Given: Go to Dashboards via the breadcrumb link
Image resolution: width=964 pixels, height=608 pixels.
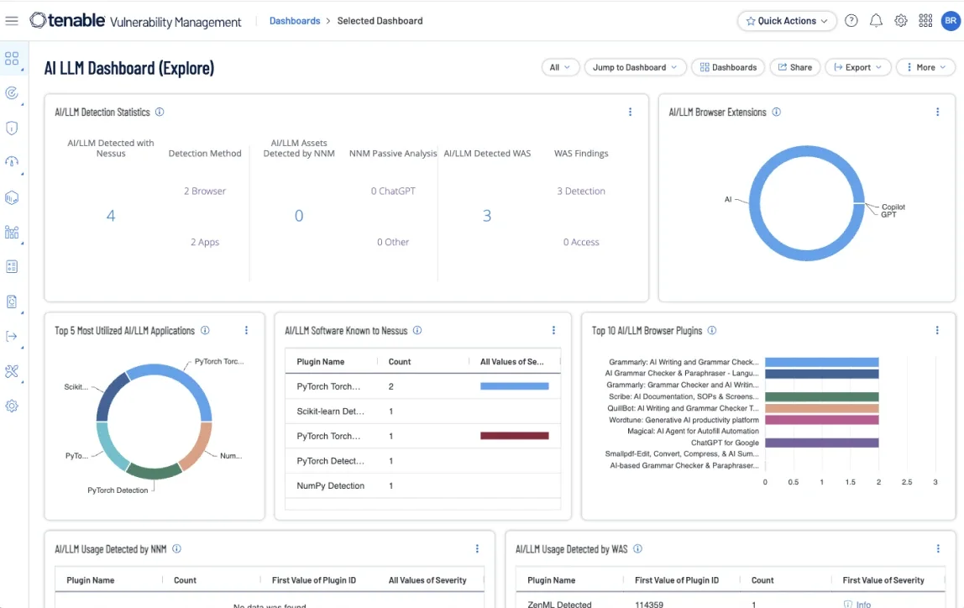Looking at the screenshot, I should pyautogui.click(x=295, y=21).
